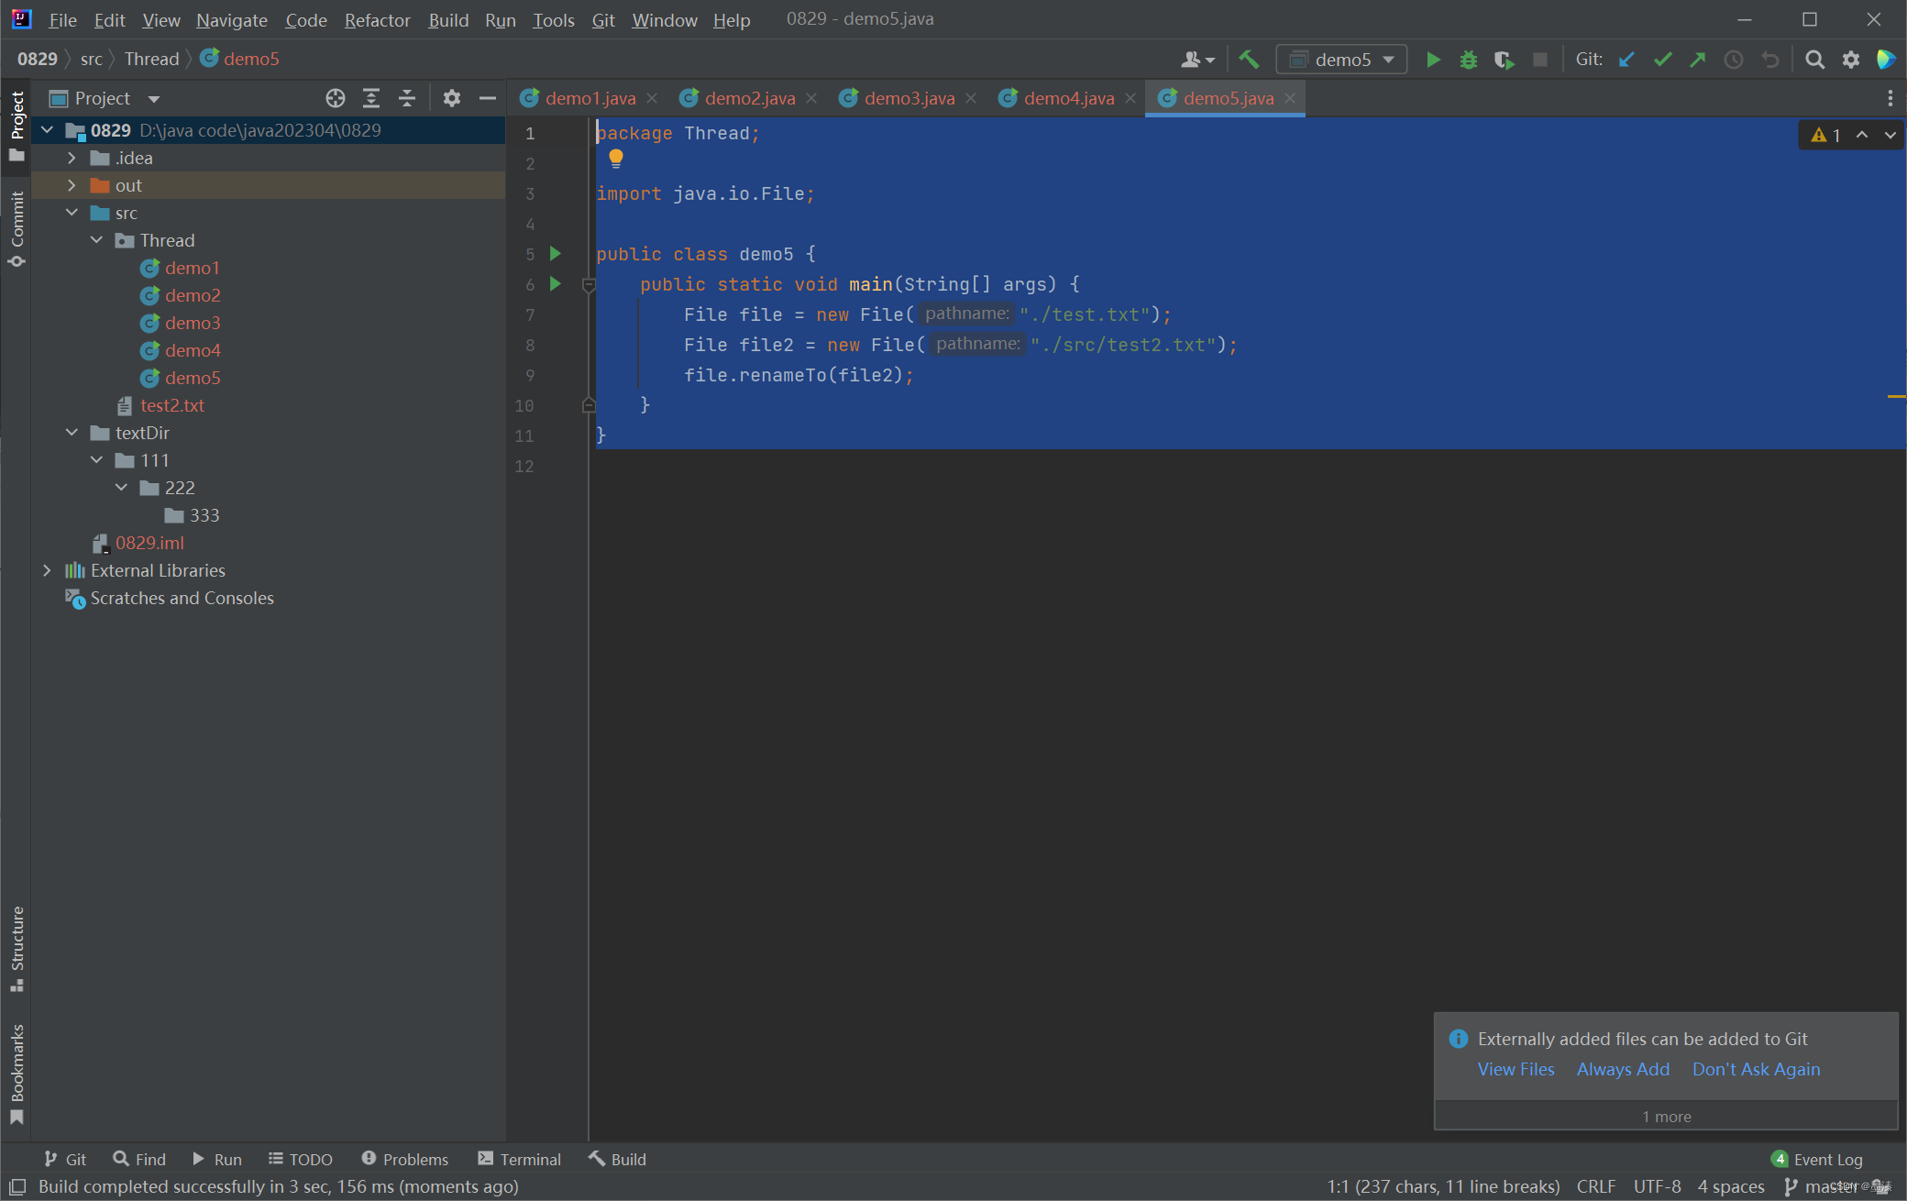Click the View Files link in notification
This screenshot has height=1201, width=1907.
1516,1068
